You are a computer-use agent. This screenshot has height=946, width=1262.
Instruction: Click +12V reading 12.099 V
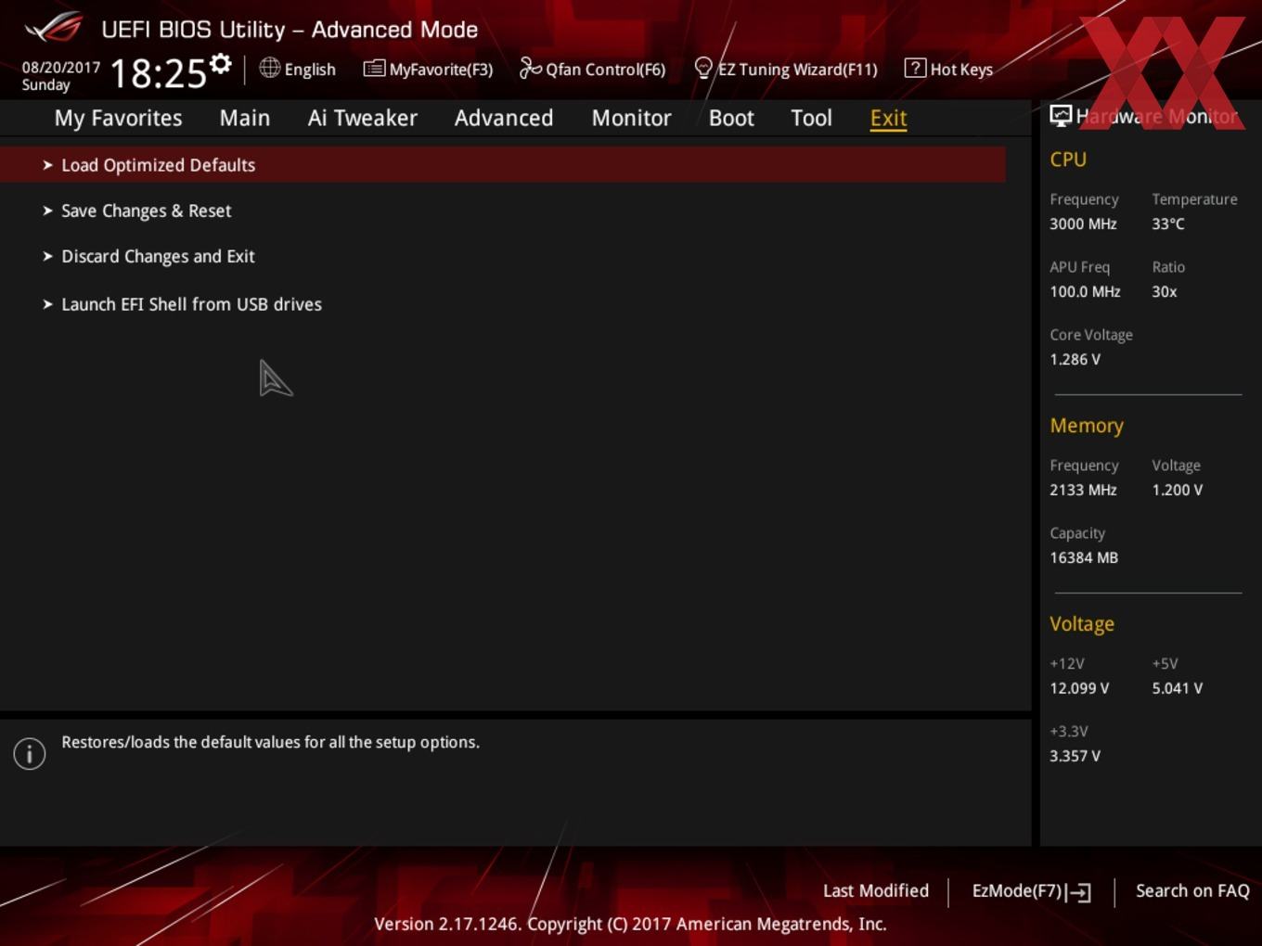(1079, 688)
